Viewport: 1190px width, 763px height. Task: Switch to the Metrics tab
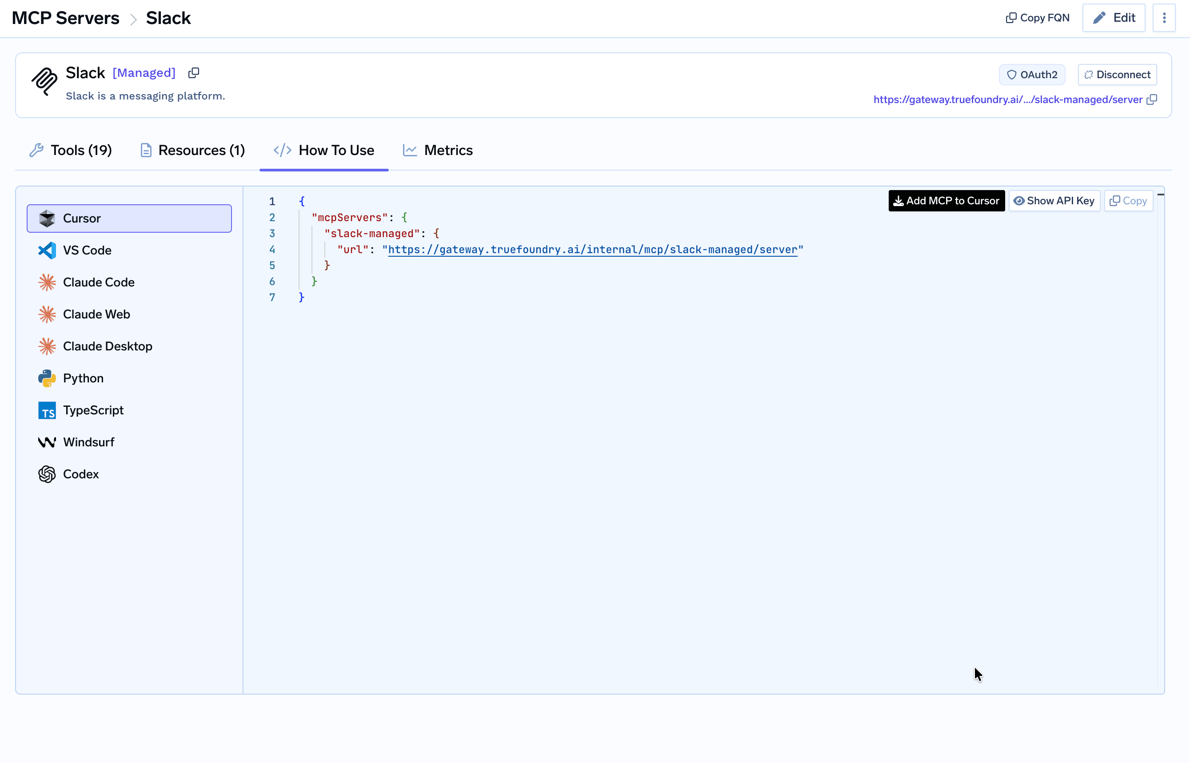tap(438, 150)
